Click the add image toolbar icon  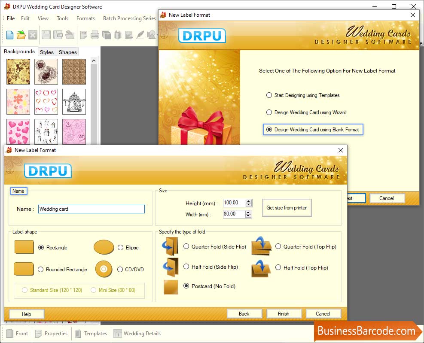coord(129,35)
